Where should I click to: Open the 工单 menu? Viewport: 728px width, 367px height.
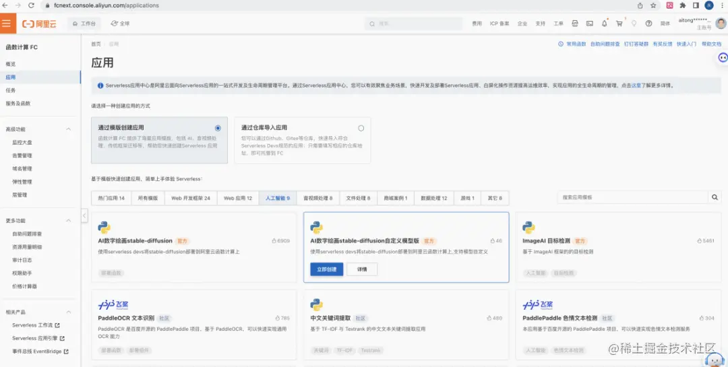[x=559, y=24]
